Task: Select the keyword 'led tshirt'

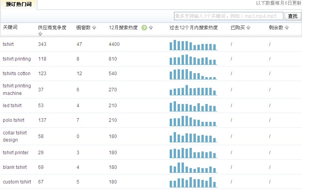Action: tap(12, 105)
